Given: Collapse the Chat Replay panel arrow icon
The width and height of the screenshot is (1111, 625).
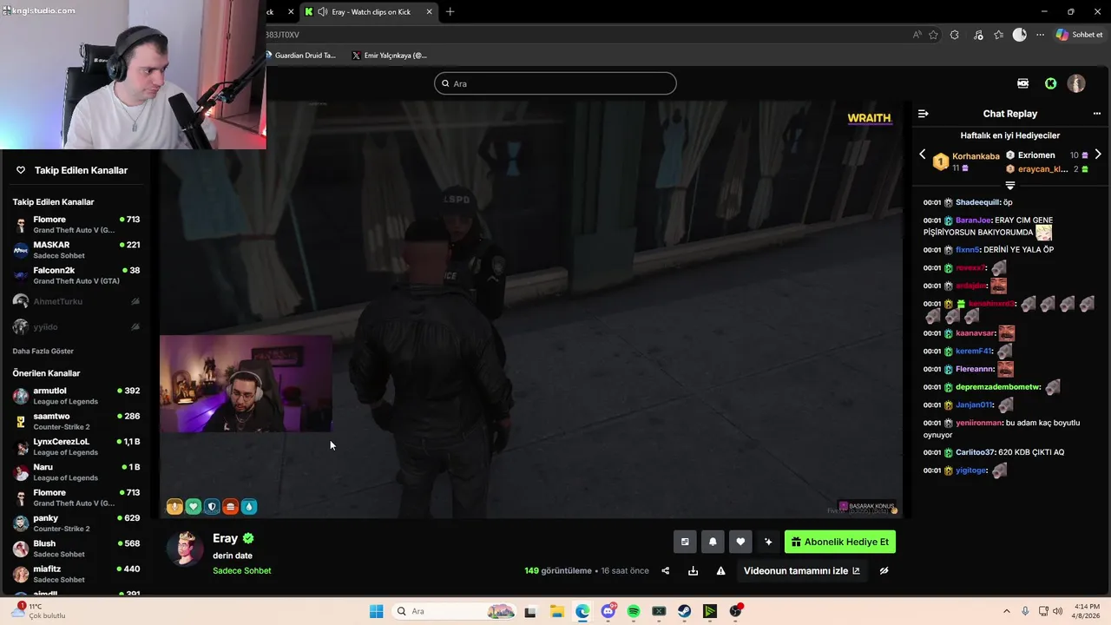Looking at the screenshot, I should [x=924, y=114].
